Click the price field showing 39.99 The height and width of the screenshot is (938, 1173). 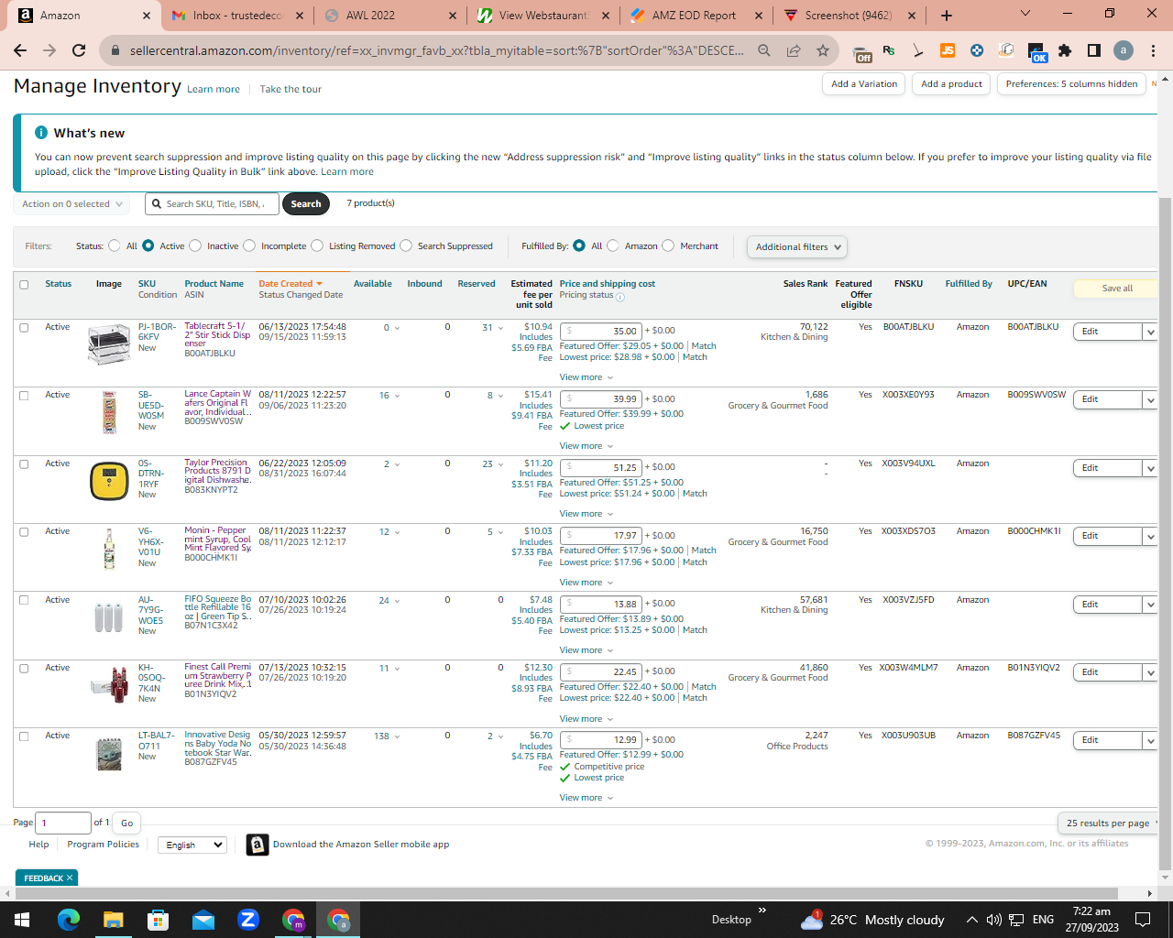pyautogui.click(x=601, y=399)
